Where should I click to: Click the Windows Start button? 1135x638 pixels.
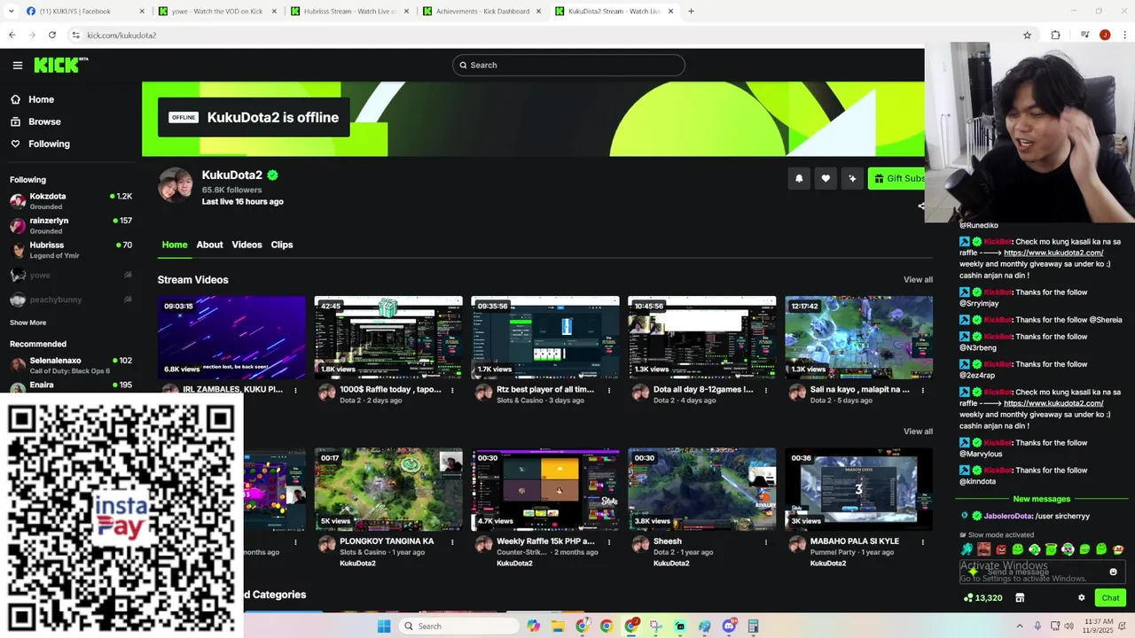click(384, 626)
